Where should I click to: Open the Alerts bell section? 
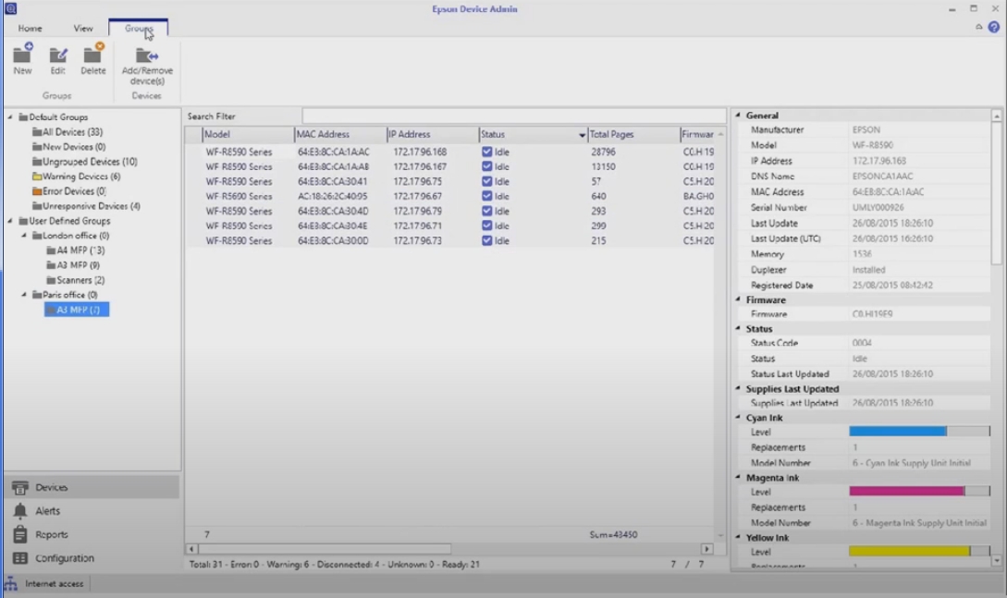[47, 511]
